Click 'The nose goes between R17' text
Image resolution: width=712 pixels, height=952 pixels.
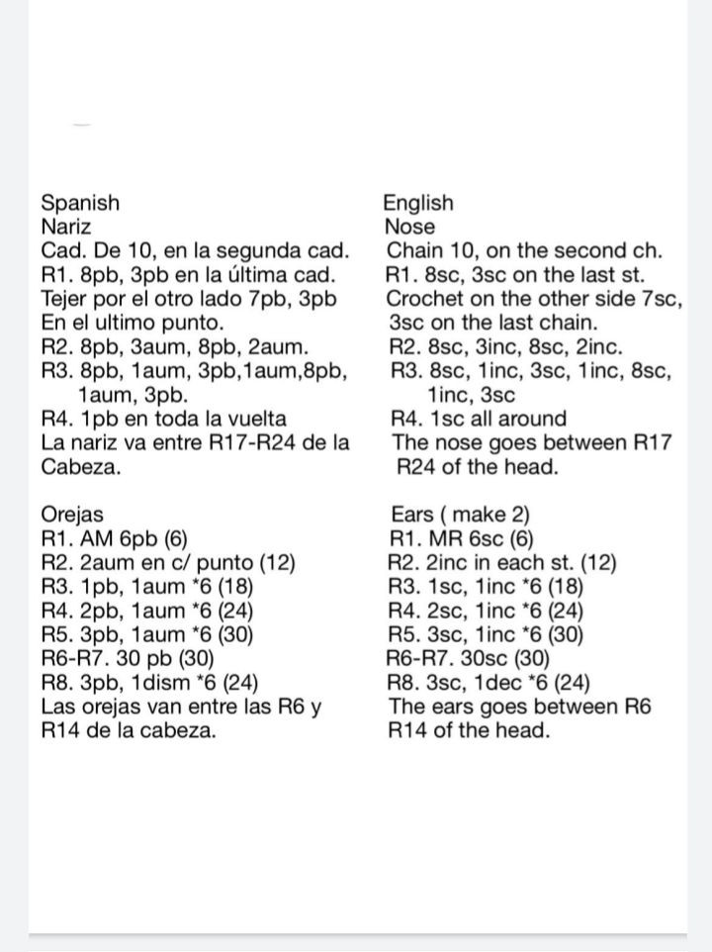532,443
